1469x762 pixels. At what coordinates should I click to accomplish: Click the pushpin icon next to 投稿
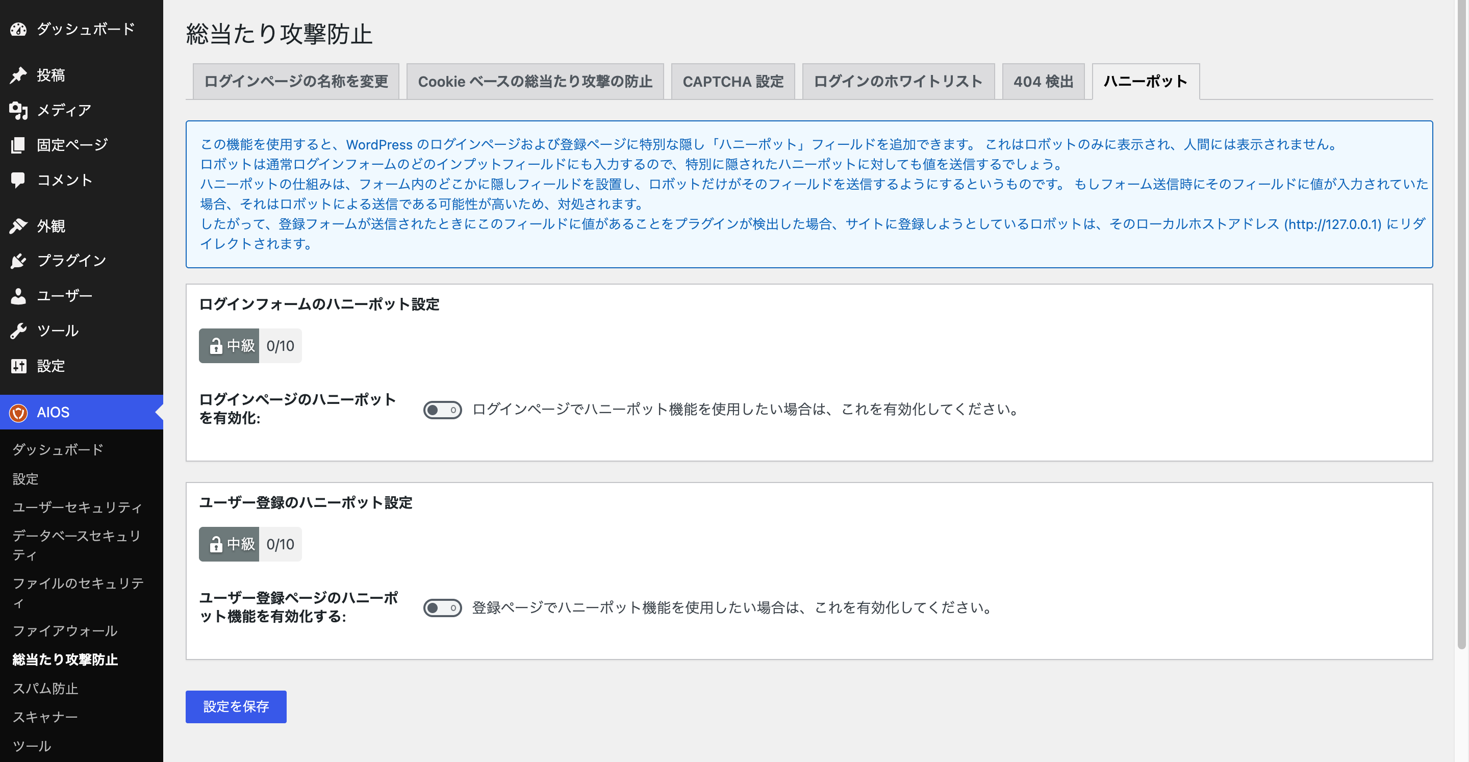pyautogui.click(x=18, y=75)
